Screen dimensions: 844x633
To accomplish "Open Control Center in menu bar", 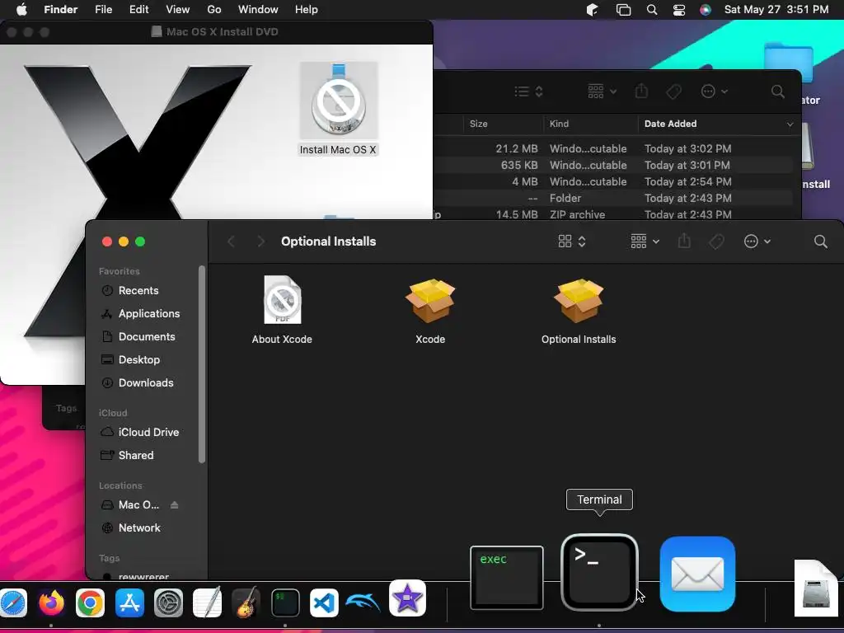I will [x=679, y=10].
